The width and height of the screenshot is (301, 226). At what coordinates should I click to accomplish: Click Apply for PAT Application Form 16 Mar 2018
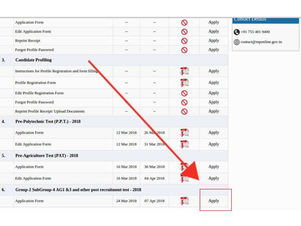[x=214, y=167]
